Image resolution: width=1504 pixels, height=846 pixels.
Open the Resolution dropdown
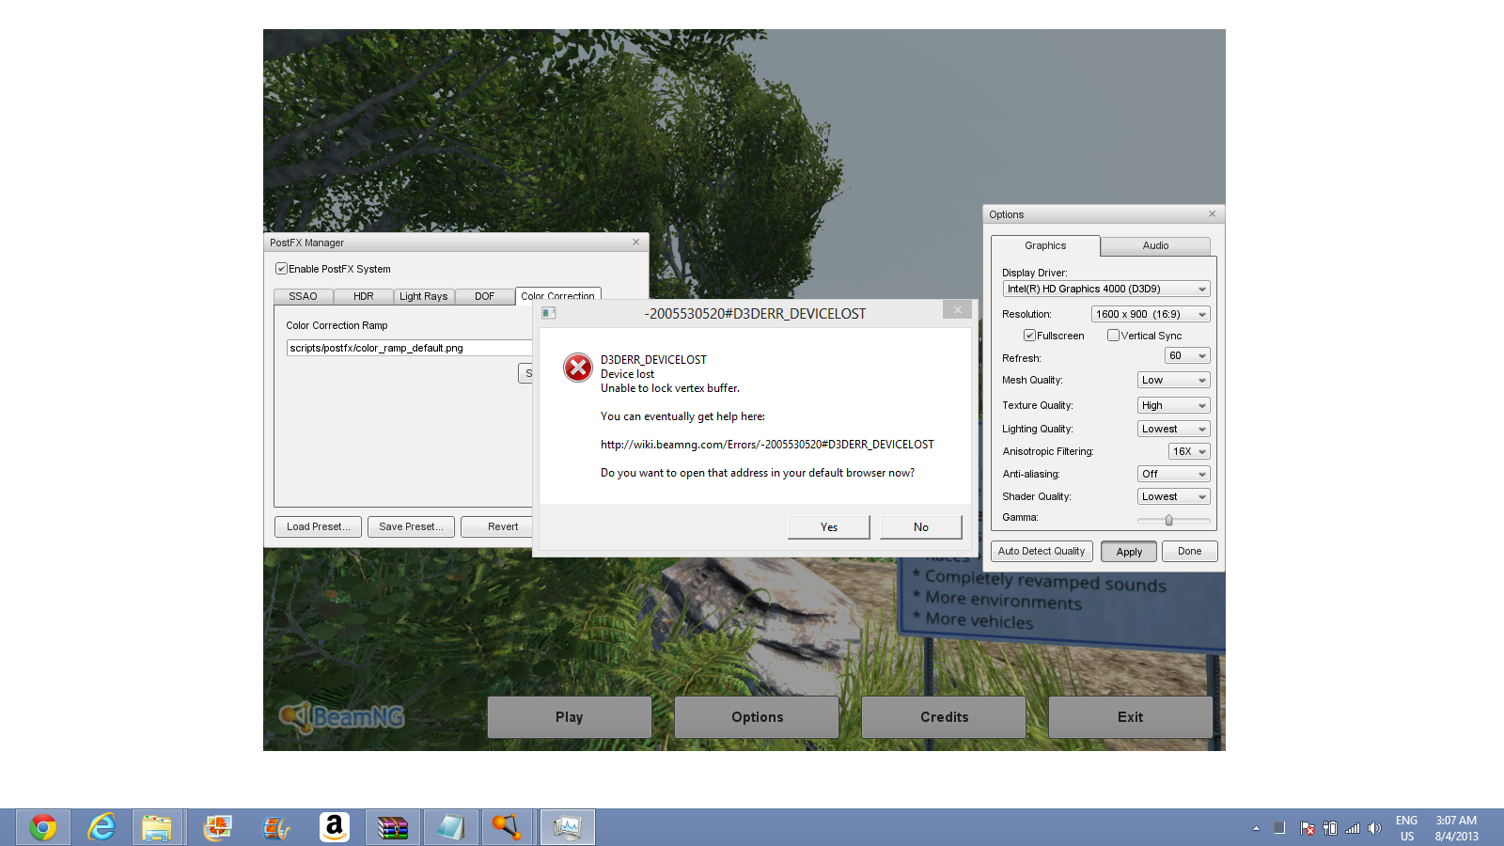pos(1151,314)
